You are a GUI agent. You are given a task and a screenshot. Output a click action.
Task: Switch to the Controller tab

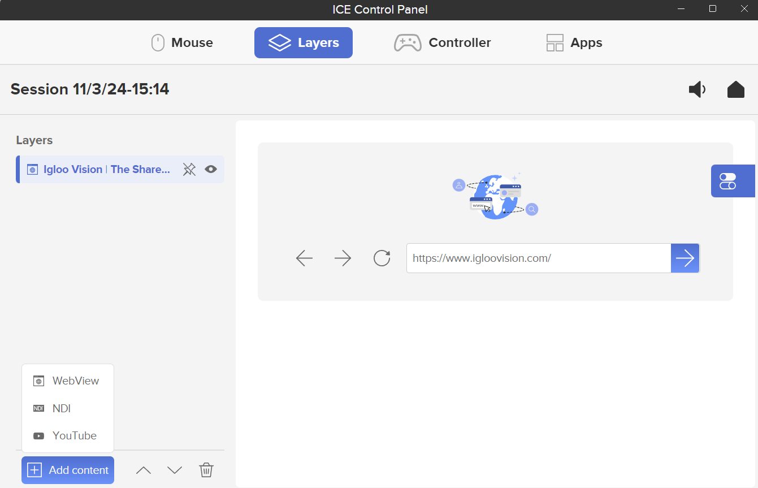coord(443,43)
